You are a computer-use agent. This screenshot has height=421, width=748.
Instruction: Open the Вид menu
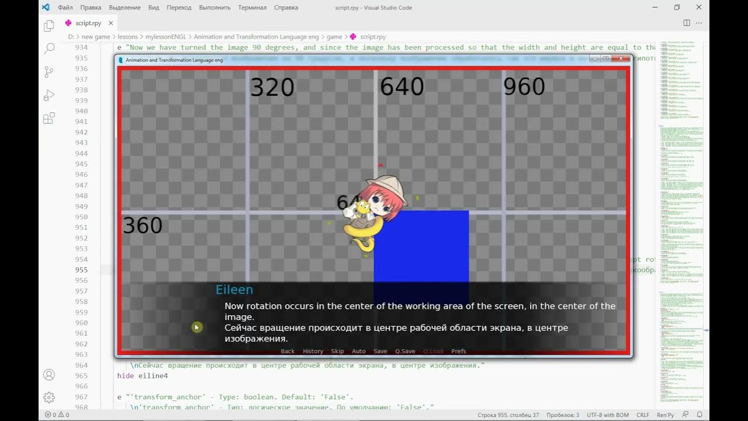point(154,8)
